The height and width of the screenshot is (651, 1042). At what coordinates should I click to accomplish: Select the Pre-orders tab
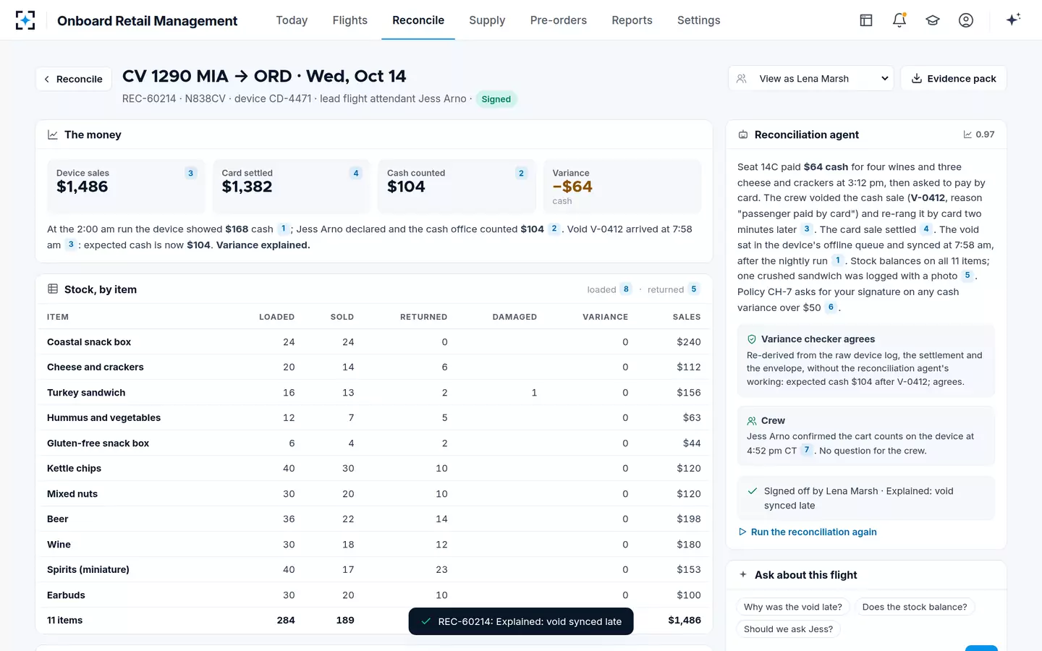pyautogui.click(x=559, y=20)
